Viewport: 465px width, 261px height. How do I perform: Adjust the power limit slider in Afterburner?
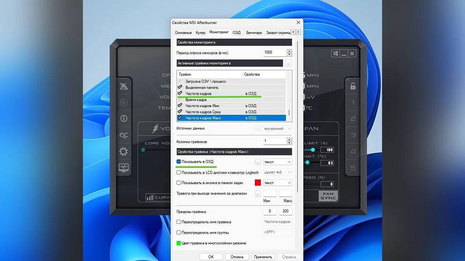click(x=313, y=150)
